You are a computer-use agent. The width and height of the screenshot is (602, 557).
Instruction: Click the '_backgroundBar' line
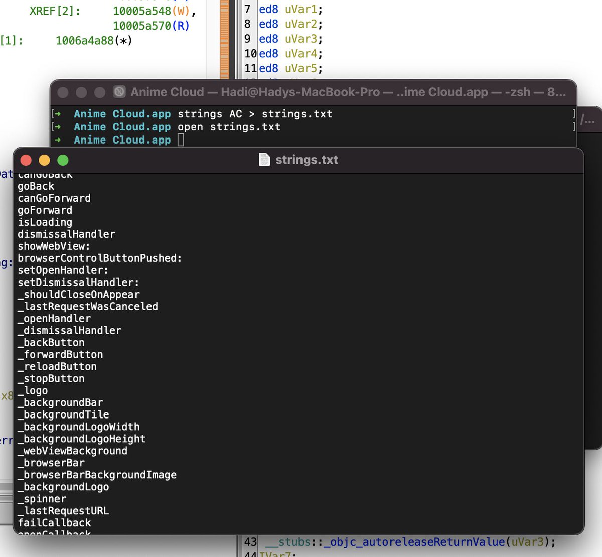(60, 403)
